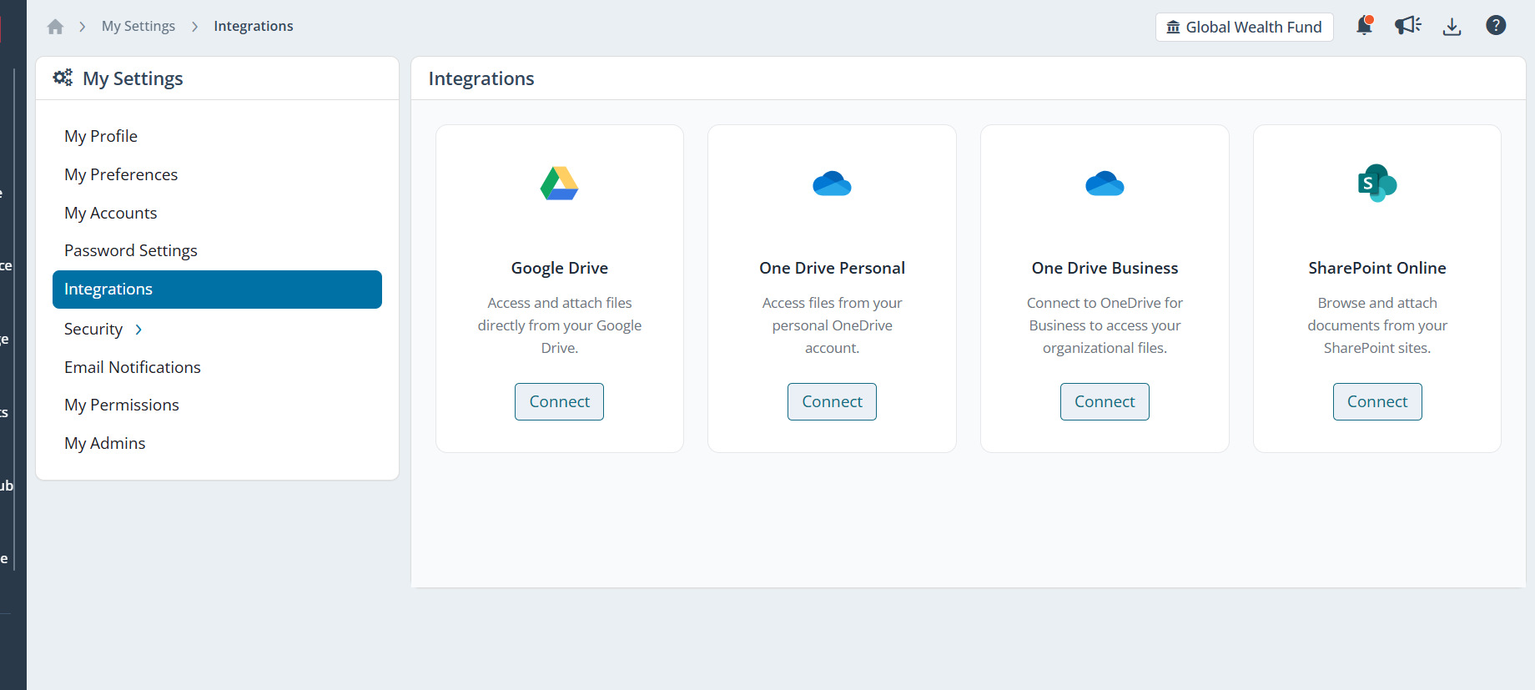Image resolution: width=1535 pixels, height=690 pixels.
Task: Connect SharePoint Online
Action: pos(1377,402)
